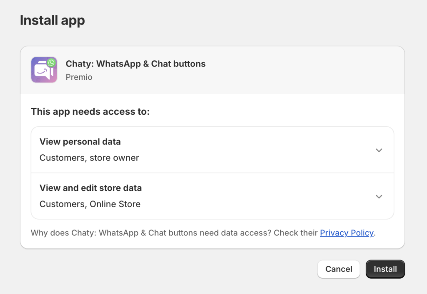
Task: Expand View and edit store data chevron
Action: point(379,196)
